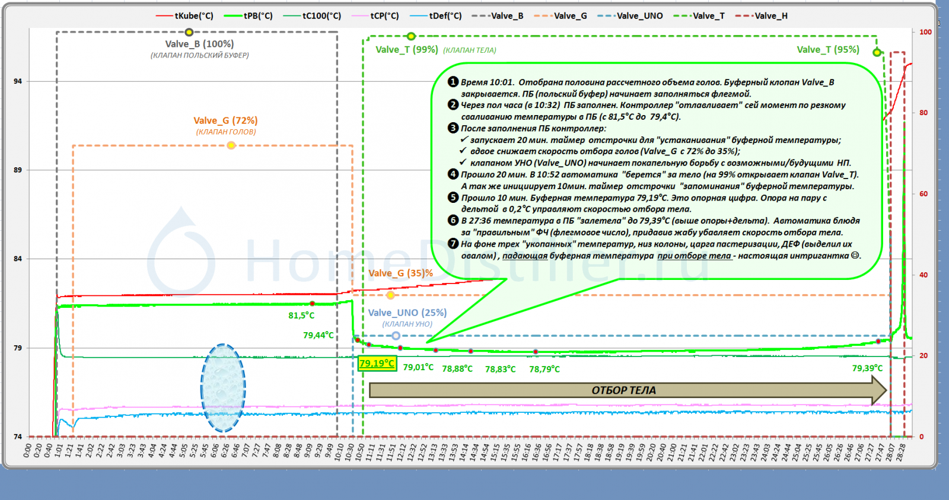Screen dimensions: 949x500
Task: Click the green marker beside Valve_T (99%)
Action: click(x=411, y=36)
